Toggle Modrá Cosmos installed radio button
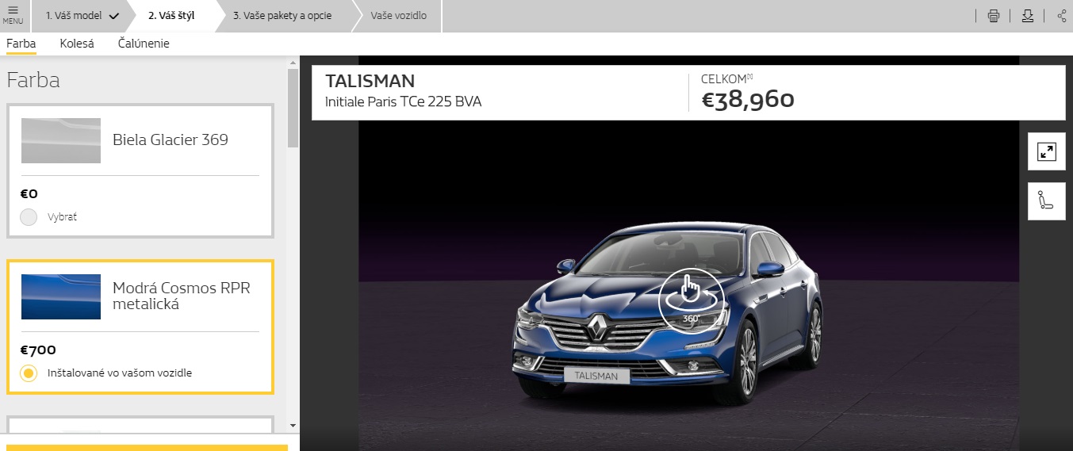 click(29, 373)
